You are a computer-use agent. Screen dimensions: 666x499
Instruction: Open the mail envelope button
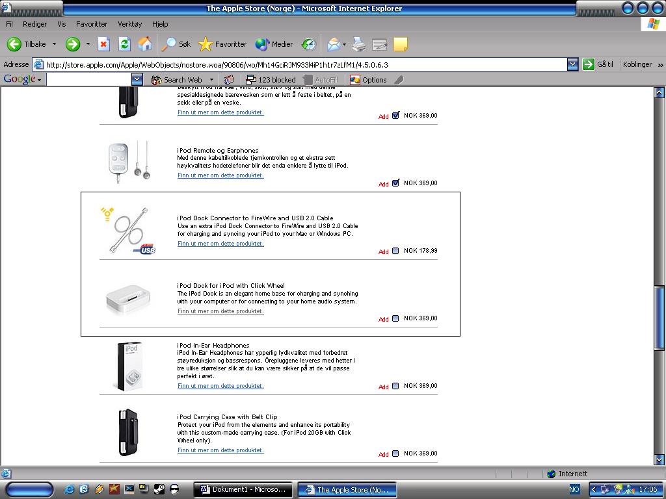(x=334, y=44)
